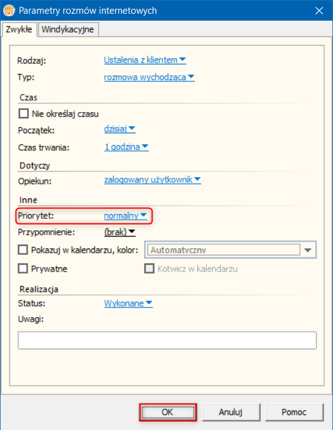Close the 'Parametry rozmów internetowych' dialog

pos(319,11)
